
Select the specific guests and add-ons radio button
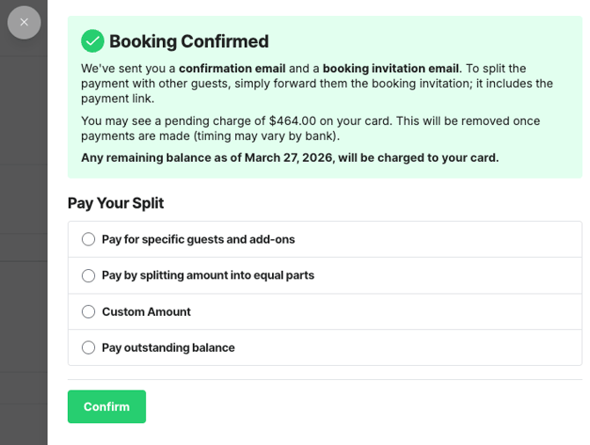pos(88,239)
